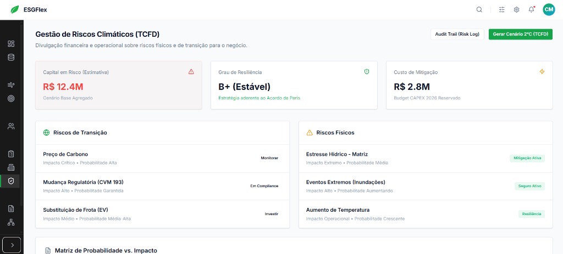Open the sliders filter icon in header

point(501,9)
